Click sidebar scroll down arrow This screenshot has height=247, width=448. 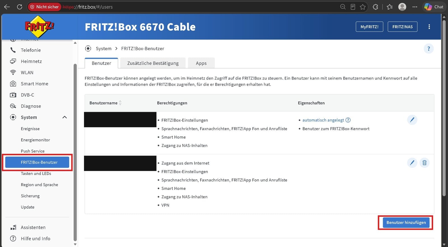[75, 244]
